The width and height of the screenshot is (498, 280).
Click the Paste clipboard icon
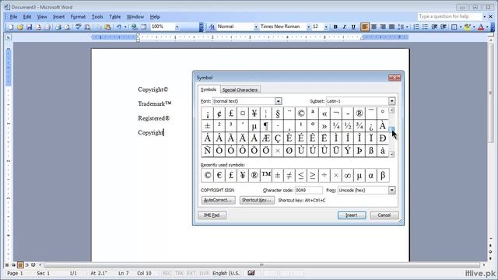pyautogui.click(x=107, y=27)
